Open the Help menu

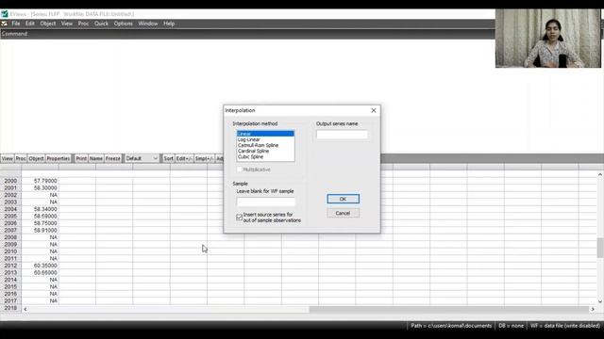tap(169, 24)
